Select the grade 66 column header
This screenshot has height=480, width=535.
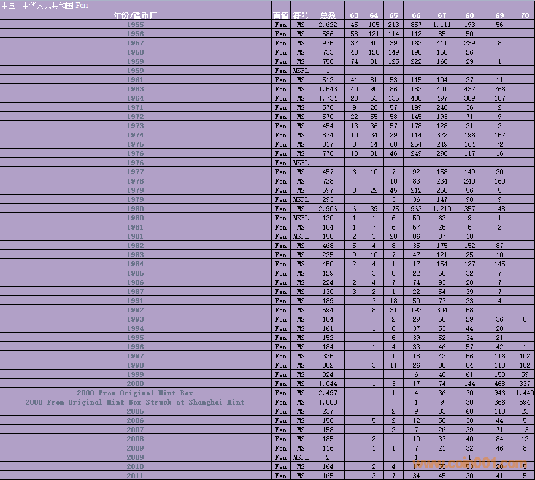pyautogui.click(x=416, y=15)
